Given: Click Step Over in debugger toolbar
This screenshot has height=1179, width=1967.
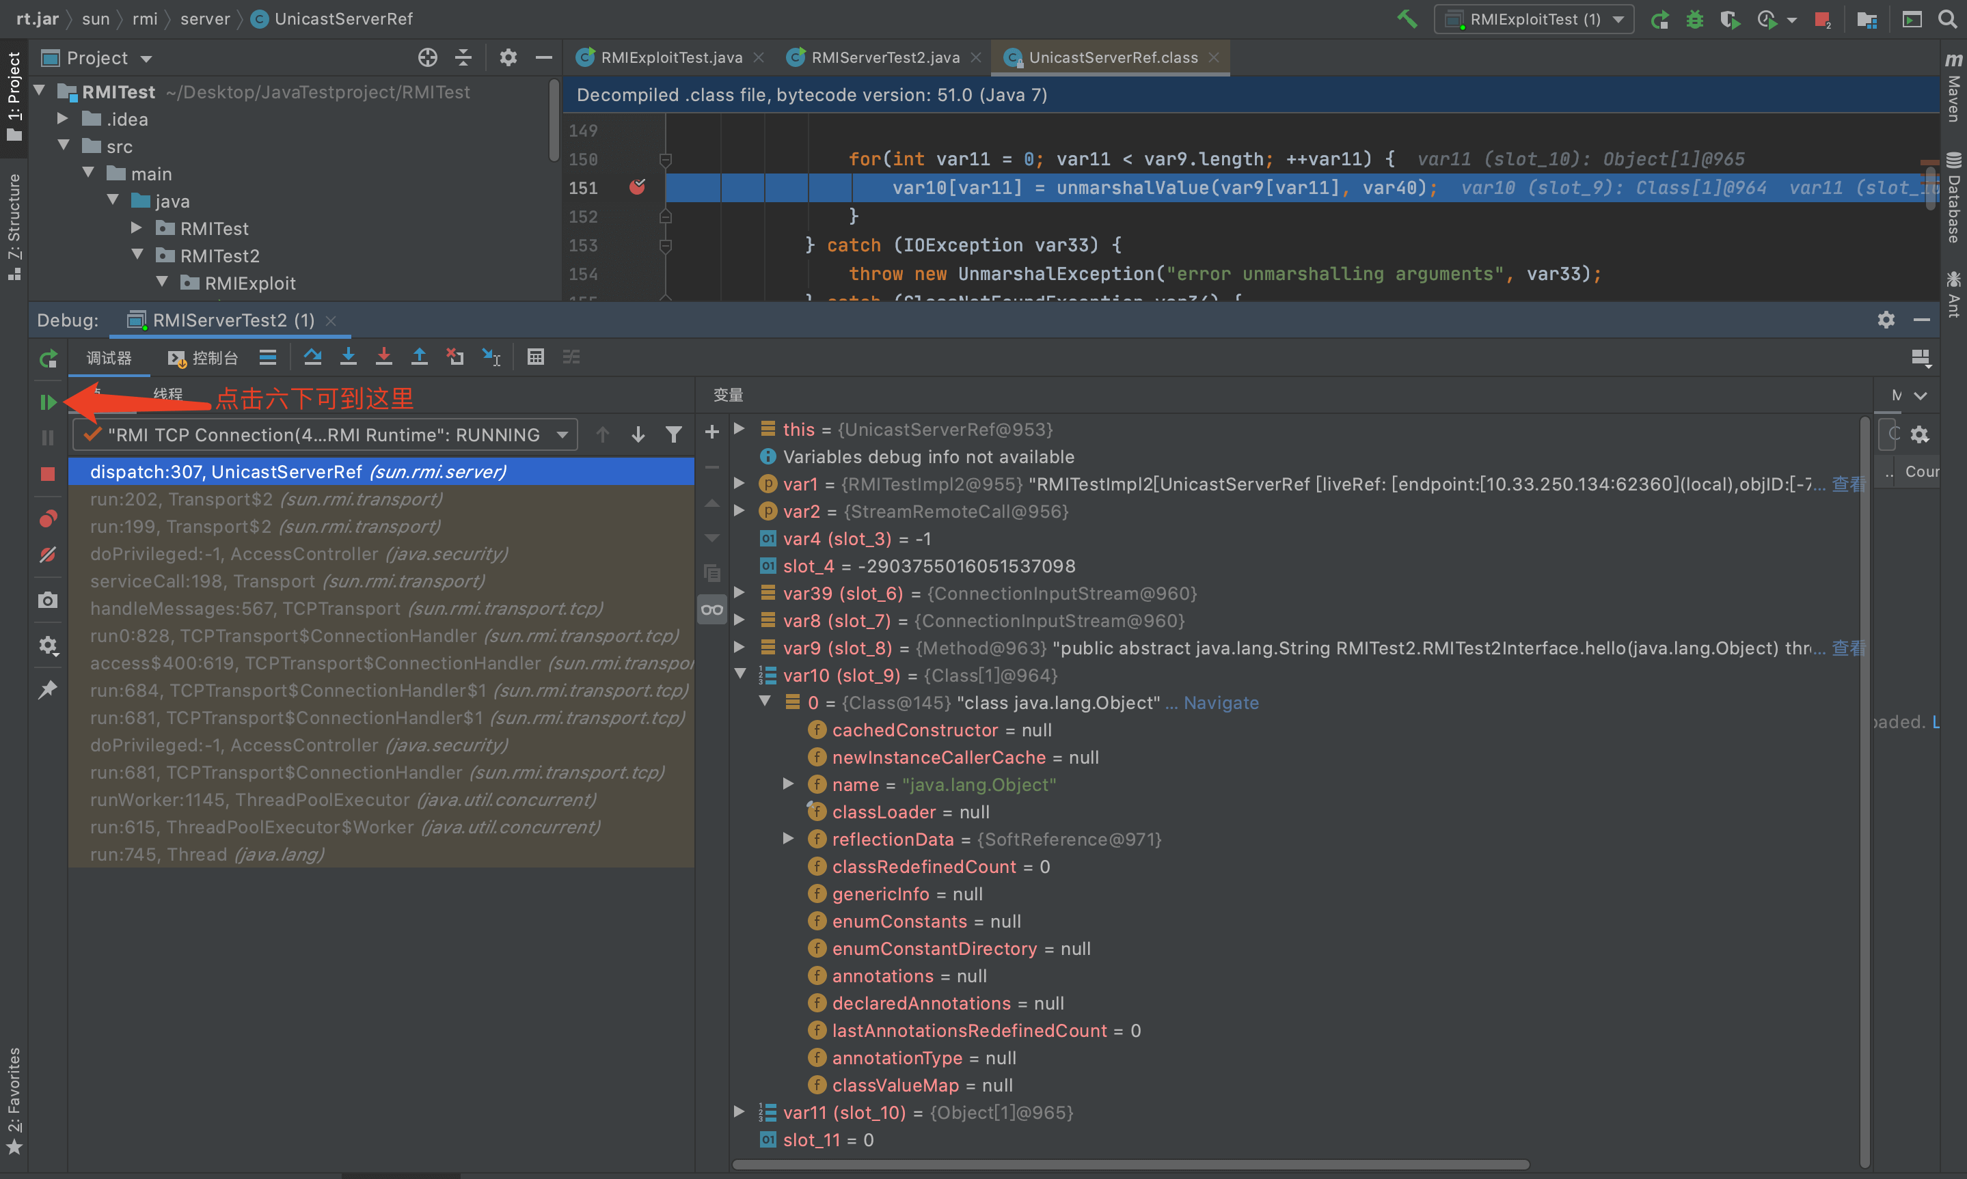Looking at the screenshot, I should [x=312, y=357].
